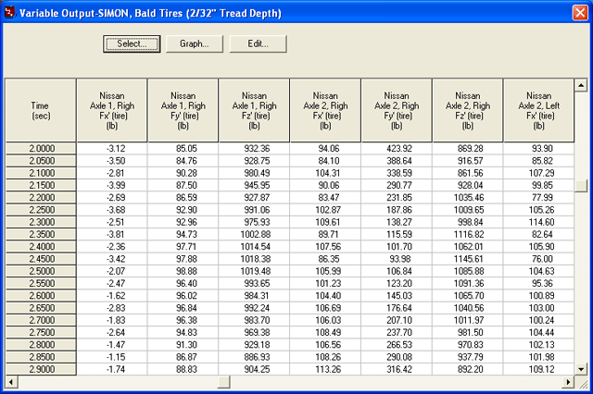Image resolution: width=593 pixels, height=394 pixels.
Task: Open the Graph... dialog
Action: pyautogui.click(x=195, y=43)
